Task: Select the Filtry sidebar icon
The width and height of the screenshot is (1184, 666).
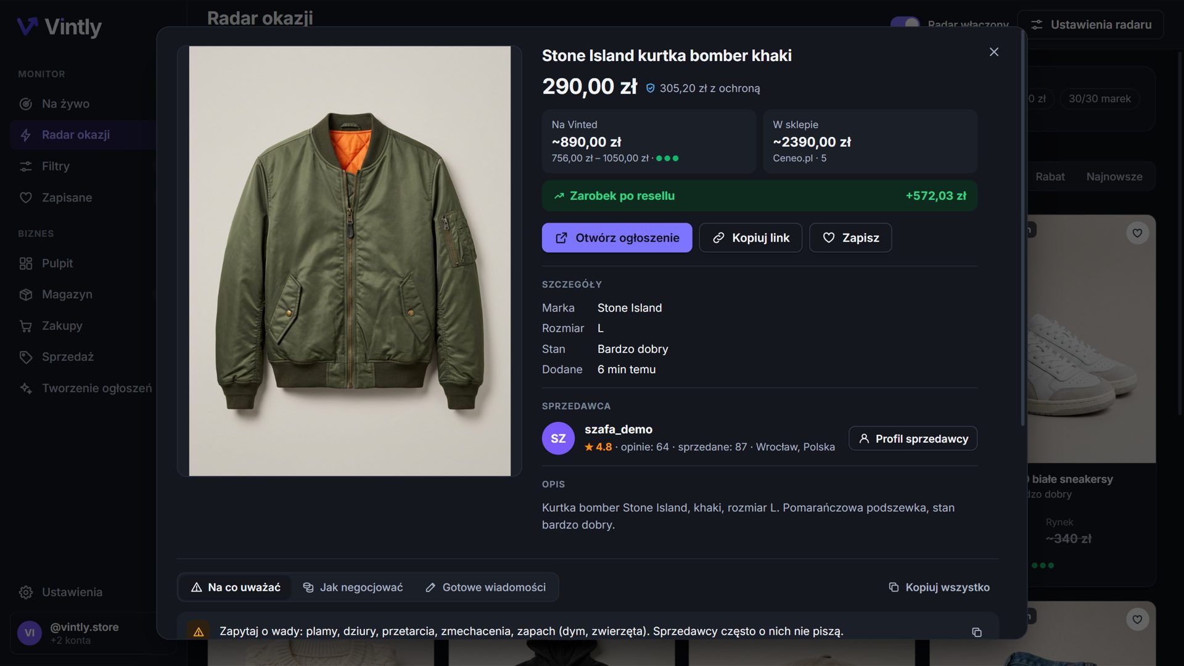Action: pos(26,166)
